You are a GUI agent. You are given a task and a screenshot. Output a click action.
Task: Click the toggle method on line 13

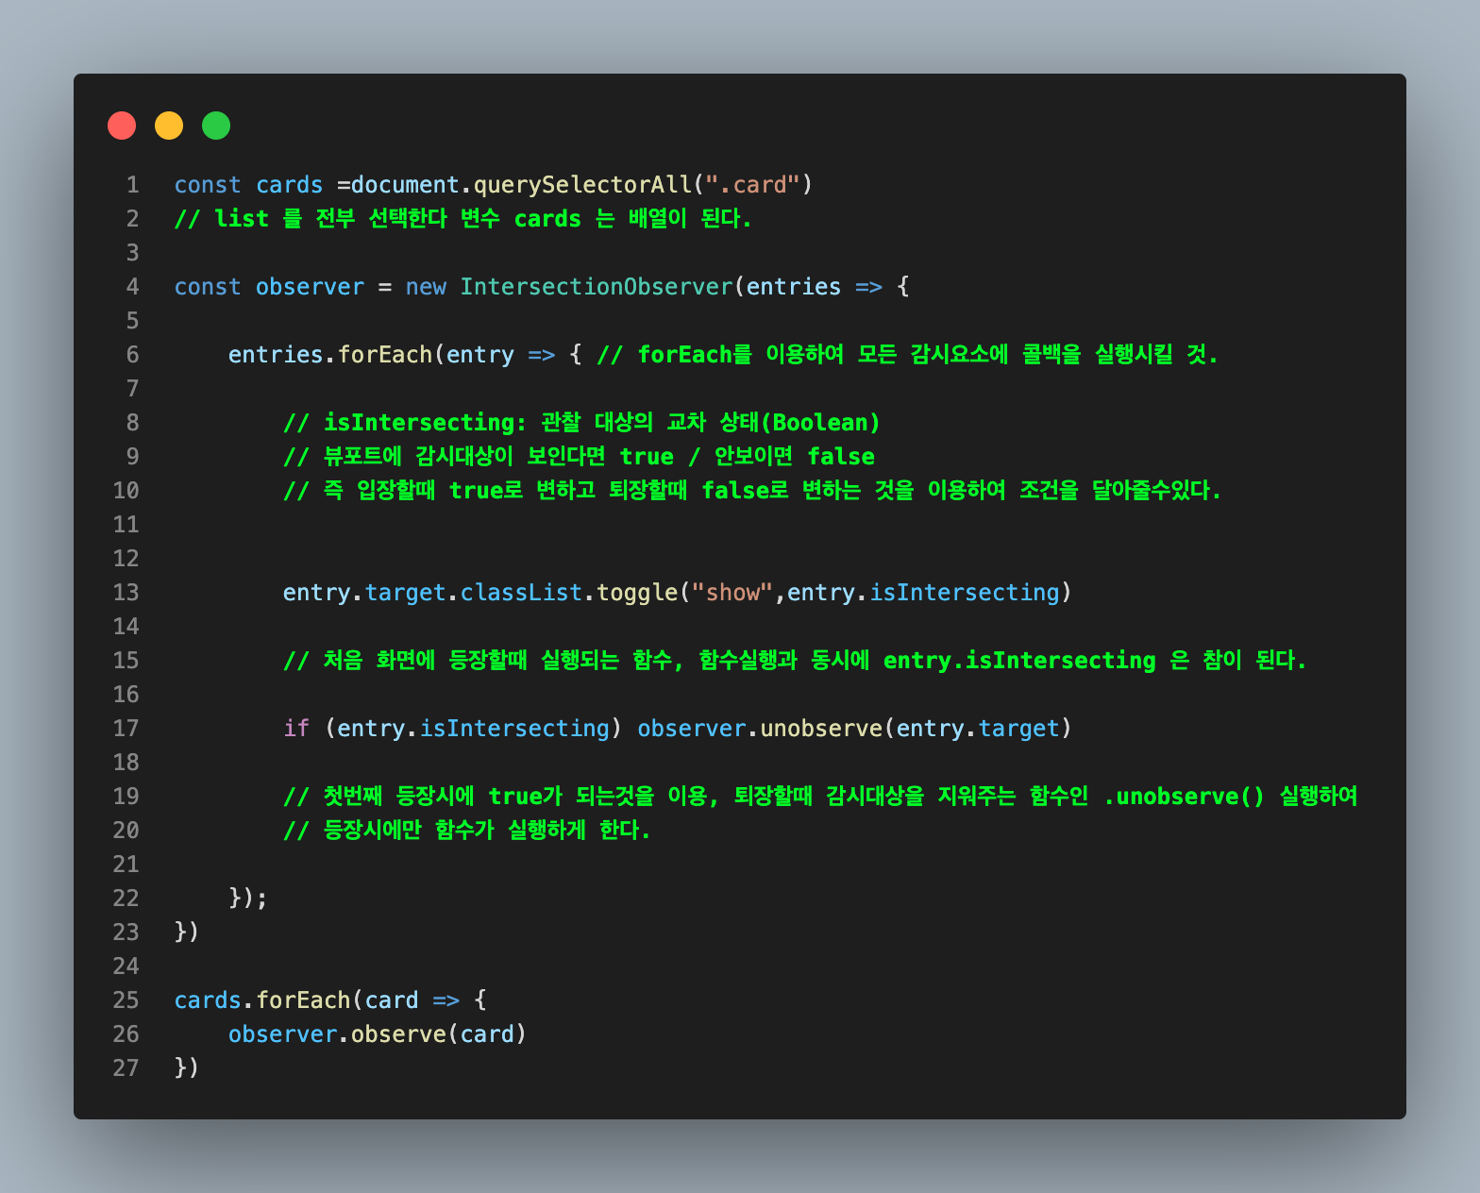[636, 593]
